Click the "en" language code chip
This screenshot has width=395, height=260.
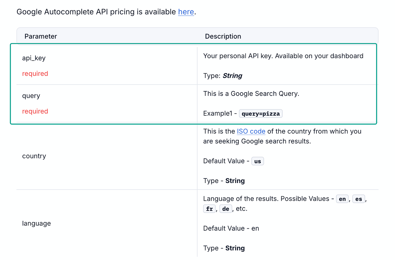[x=342, y=199]
